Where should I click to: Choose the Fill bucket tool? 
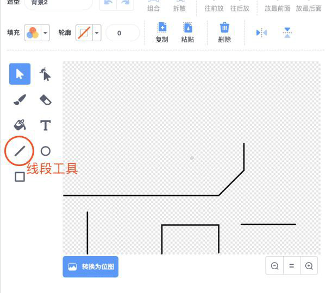20,125
